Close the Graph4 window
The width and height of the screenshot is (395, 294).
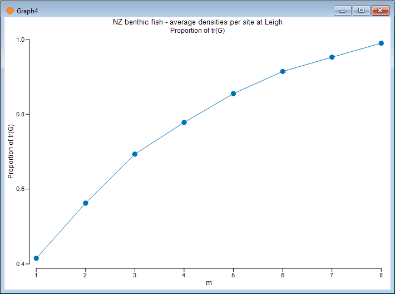click(380, 10)
